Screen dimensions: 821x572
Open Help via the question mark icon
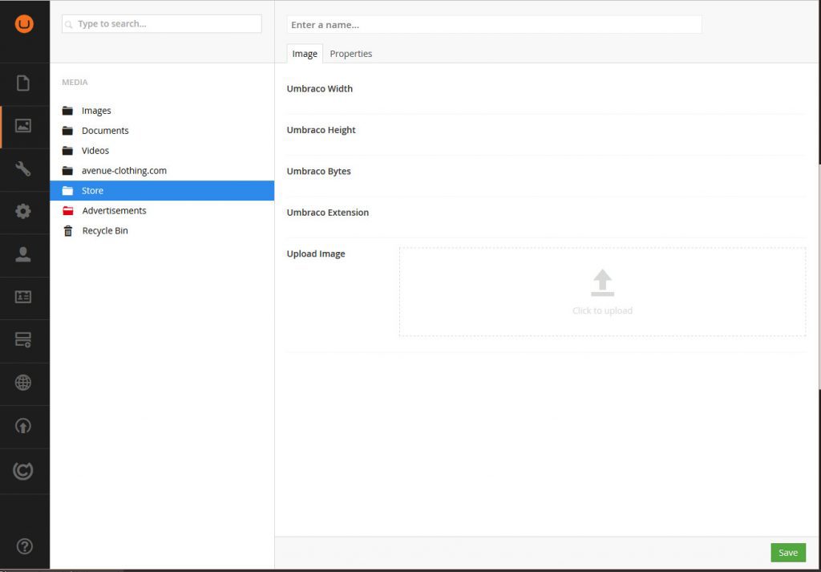pyautogui.click(x=25, y=546)
